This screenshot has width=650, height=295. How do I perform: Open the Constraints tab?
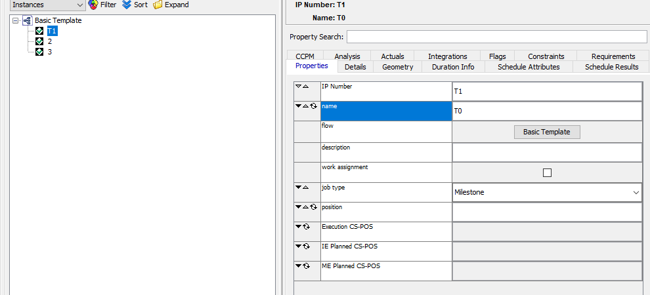pos(546,56)
